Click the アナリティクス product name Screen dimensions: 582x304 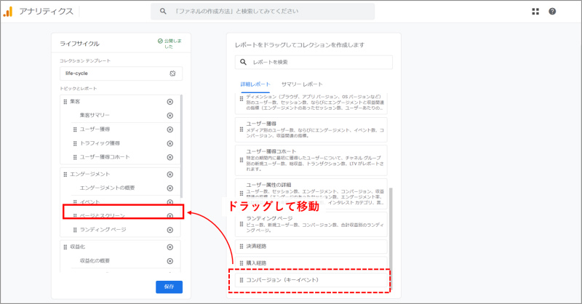click(x=47, y=12)
